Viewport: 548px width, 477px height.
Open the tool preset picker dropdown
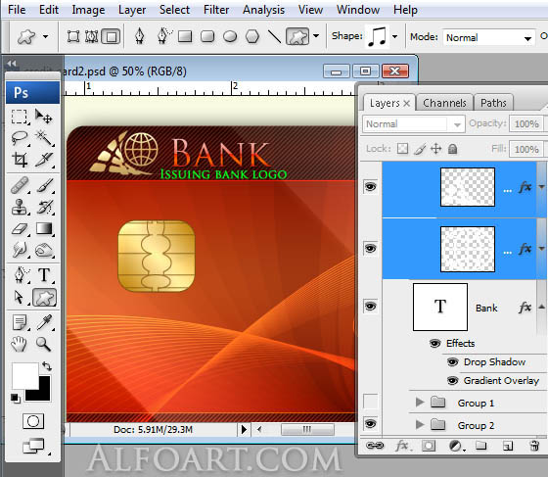point(45,36)
